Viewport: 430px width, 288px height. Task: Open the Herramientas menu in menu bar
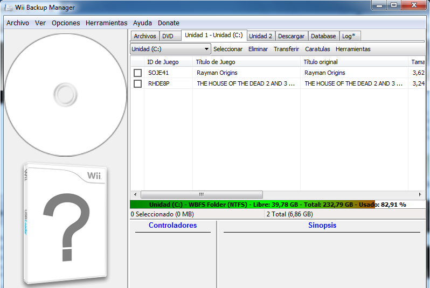click(106, 23)
